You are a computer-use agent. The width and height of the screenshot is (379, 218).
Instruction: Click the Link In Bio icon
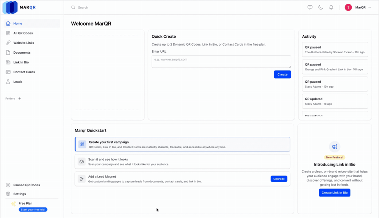coord(8,62)
